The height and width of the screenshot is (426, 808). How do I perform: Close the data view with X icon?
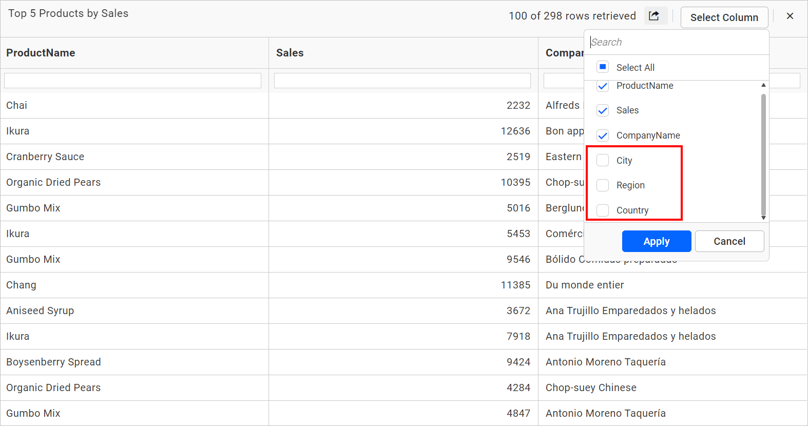(790, 16)
